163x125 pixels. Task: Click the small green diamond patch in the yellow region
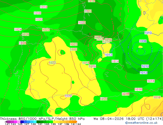pyautogui.click(x=73, y=82)
